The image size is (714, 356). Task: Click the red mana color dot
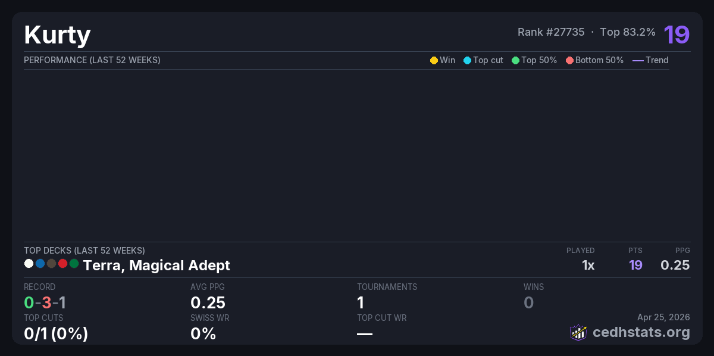pyautogui.click(x=62, y=263)
